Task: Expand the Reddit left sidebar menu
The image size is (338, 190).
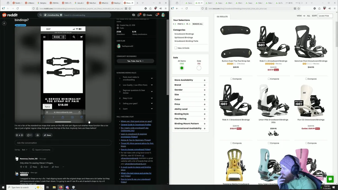Action: click(x=4, y=23)
